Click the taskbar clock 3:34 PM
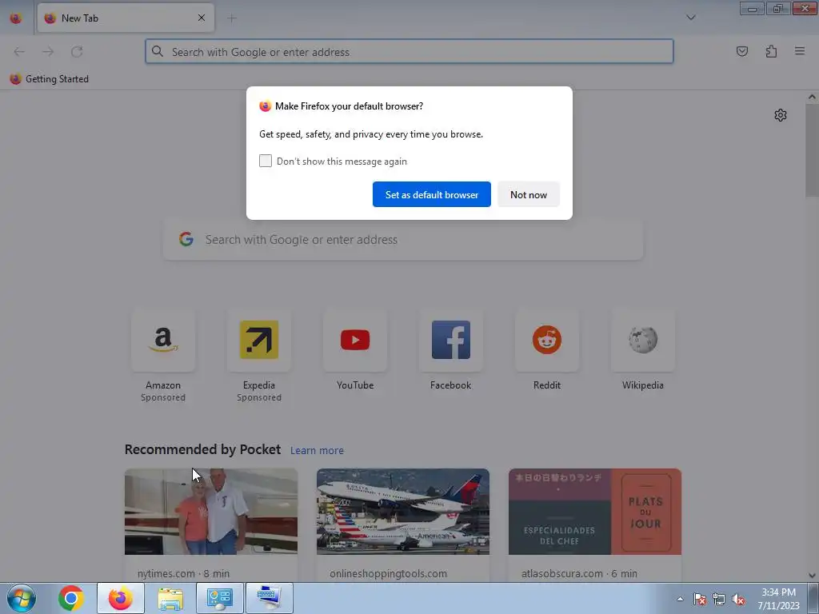This screenshot has width=819, height=614. coord(778,599)
